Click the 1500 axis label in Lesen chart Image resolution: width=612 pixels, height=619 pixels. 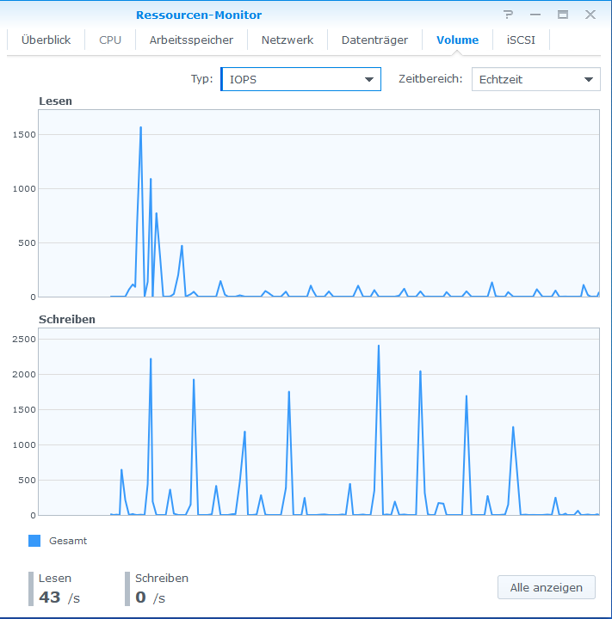point(24,135)
